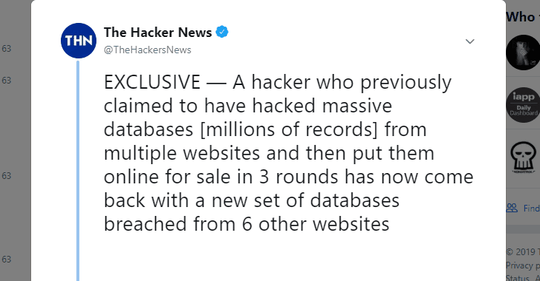Viewport: 540px width, 281px height.
Task: Click the Who to follow heading
Action: [523, 17]
